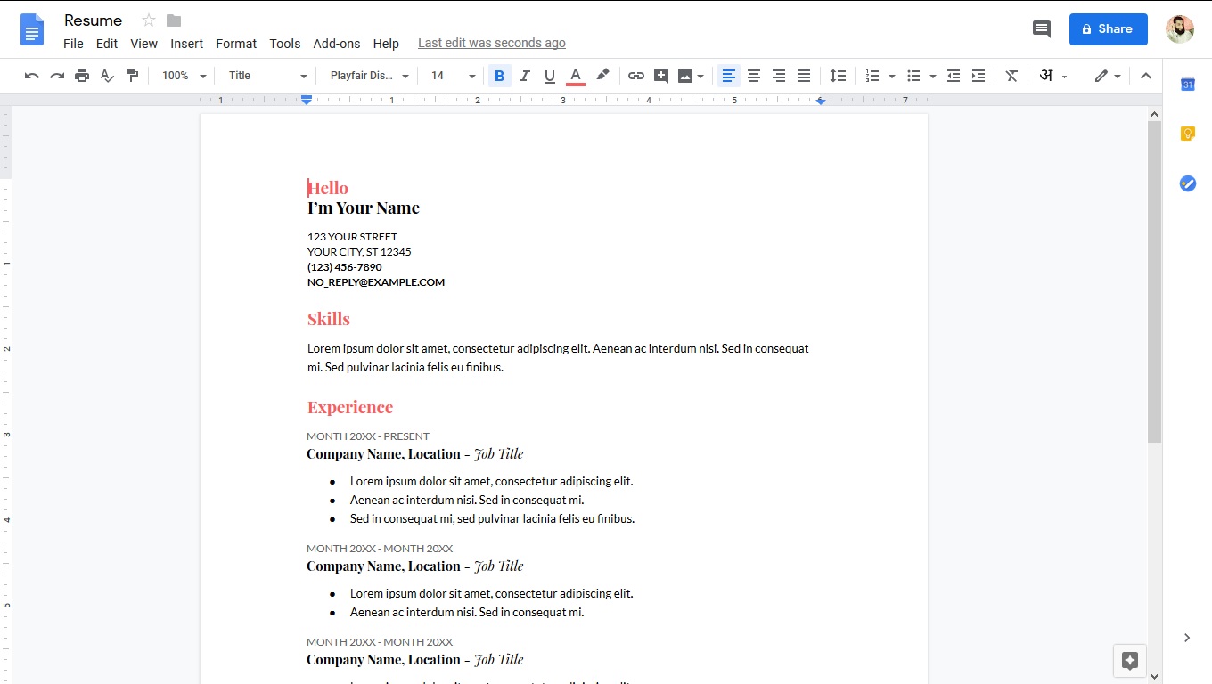Open the Format menu
The image size is (1212, 684).
pos(236,44)
